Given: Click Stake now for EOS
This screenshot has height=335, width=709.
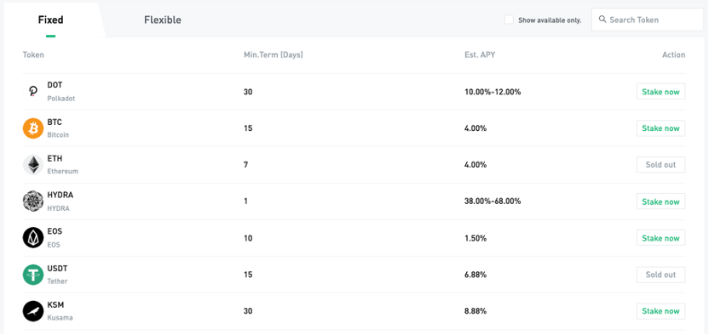Looking at the screenshot, I should point(660,238).
